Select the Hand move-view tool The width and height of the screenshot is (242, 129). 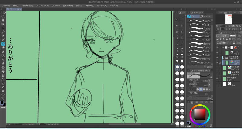point(3,20)
